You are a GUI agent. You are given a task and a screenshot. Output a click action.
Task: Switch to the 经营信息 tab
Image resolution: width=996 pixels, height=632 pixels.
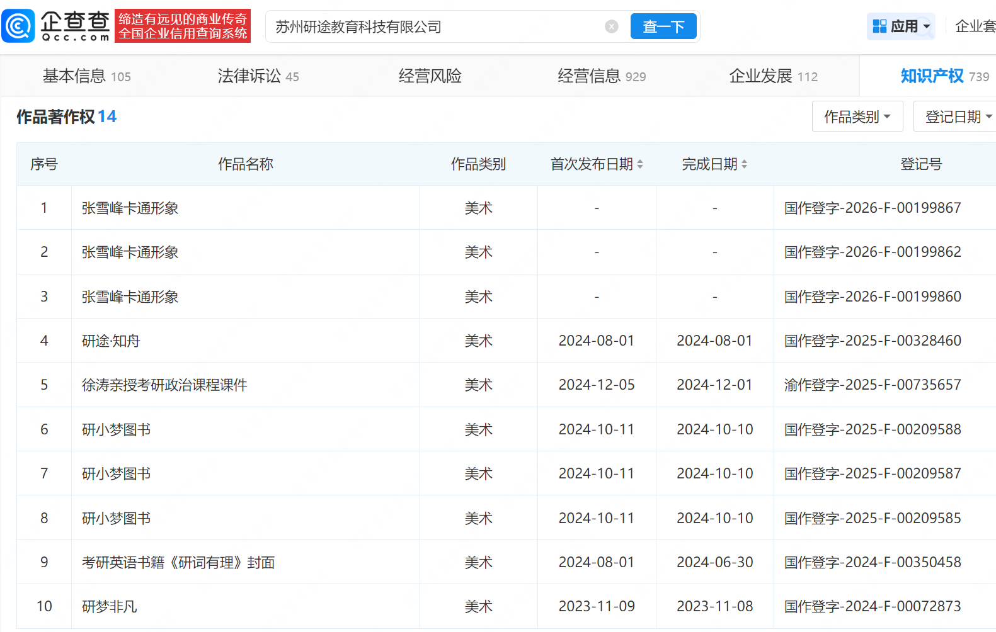pyautogui.click(x=602, y=76)
